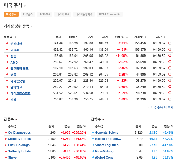Sort table by 시간 column arrows
This screenshot has width=176, height=164.
[x=165, y=37]
